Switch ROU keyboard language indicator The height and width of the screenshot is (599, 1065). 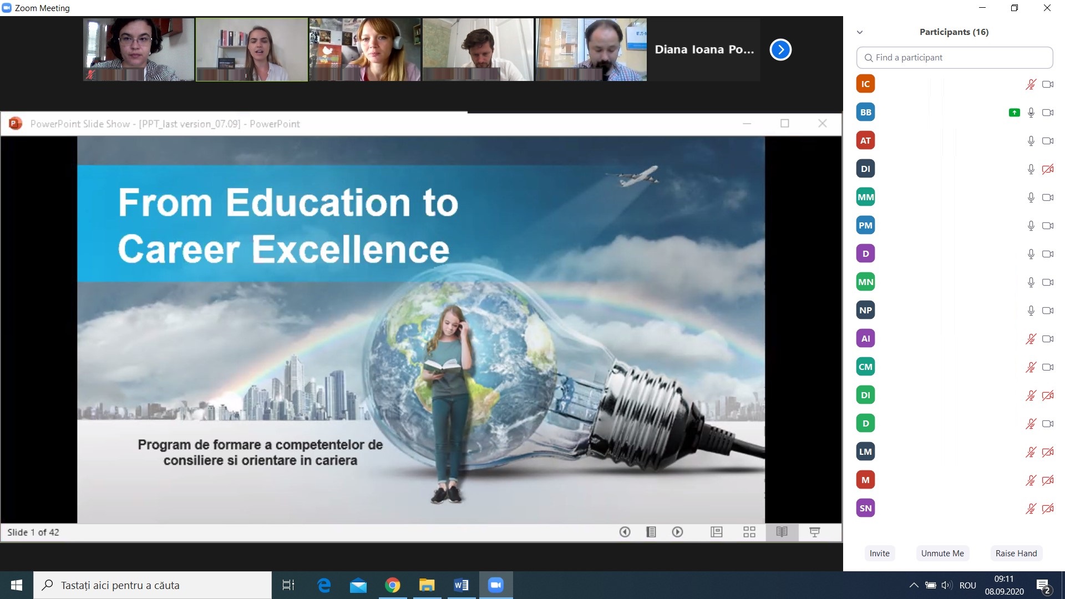[x=968, y=585]
